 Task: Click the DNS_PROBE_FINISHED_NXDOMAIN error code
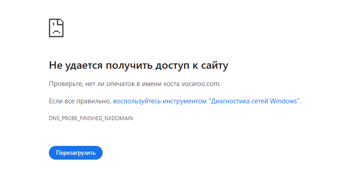[x=91, y=118]
